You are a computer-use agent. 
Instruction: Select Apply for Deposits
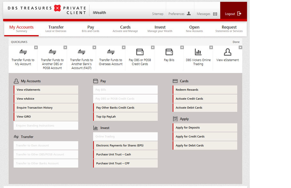(x=205, y=127)
